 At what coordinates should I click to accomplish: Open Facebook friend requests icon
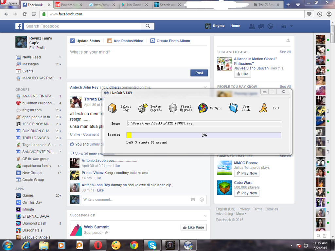point(252,26)
